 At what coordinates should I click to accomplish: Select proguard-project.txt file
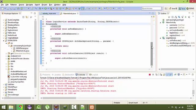(18, 79)
